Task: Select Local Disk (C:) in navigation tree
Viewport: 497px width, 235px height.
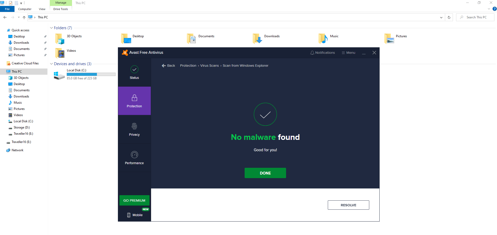Action: (23, 121)
